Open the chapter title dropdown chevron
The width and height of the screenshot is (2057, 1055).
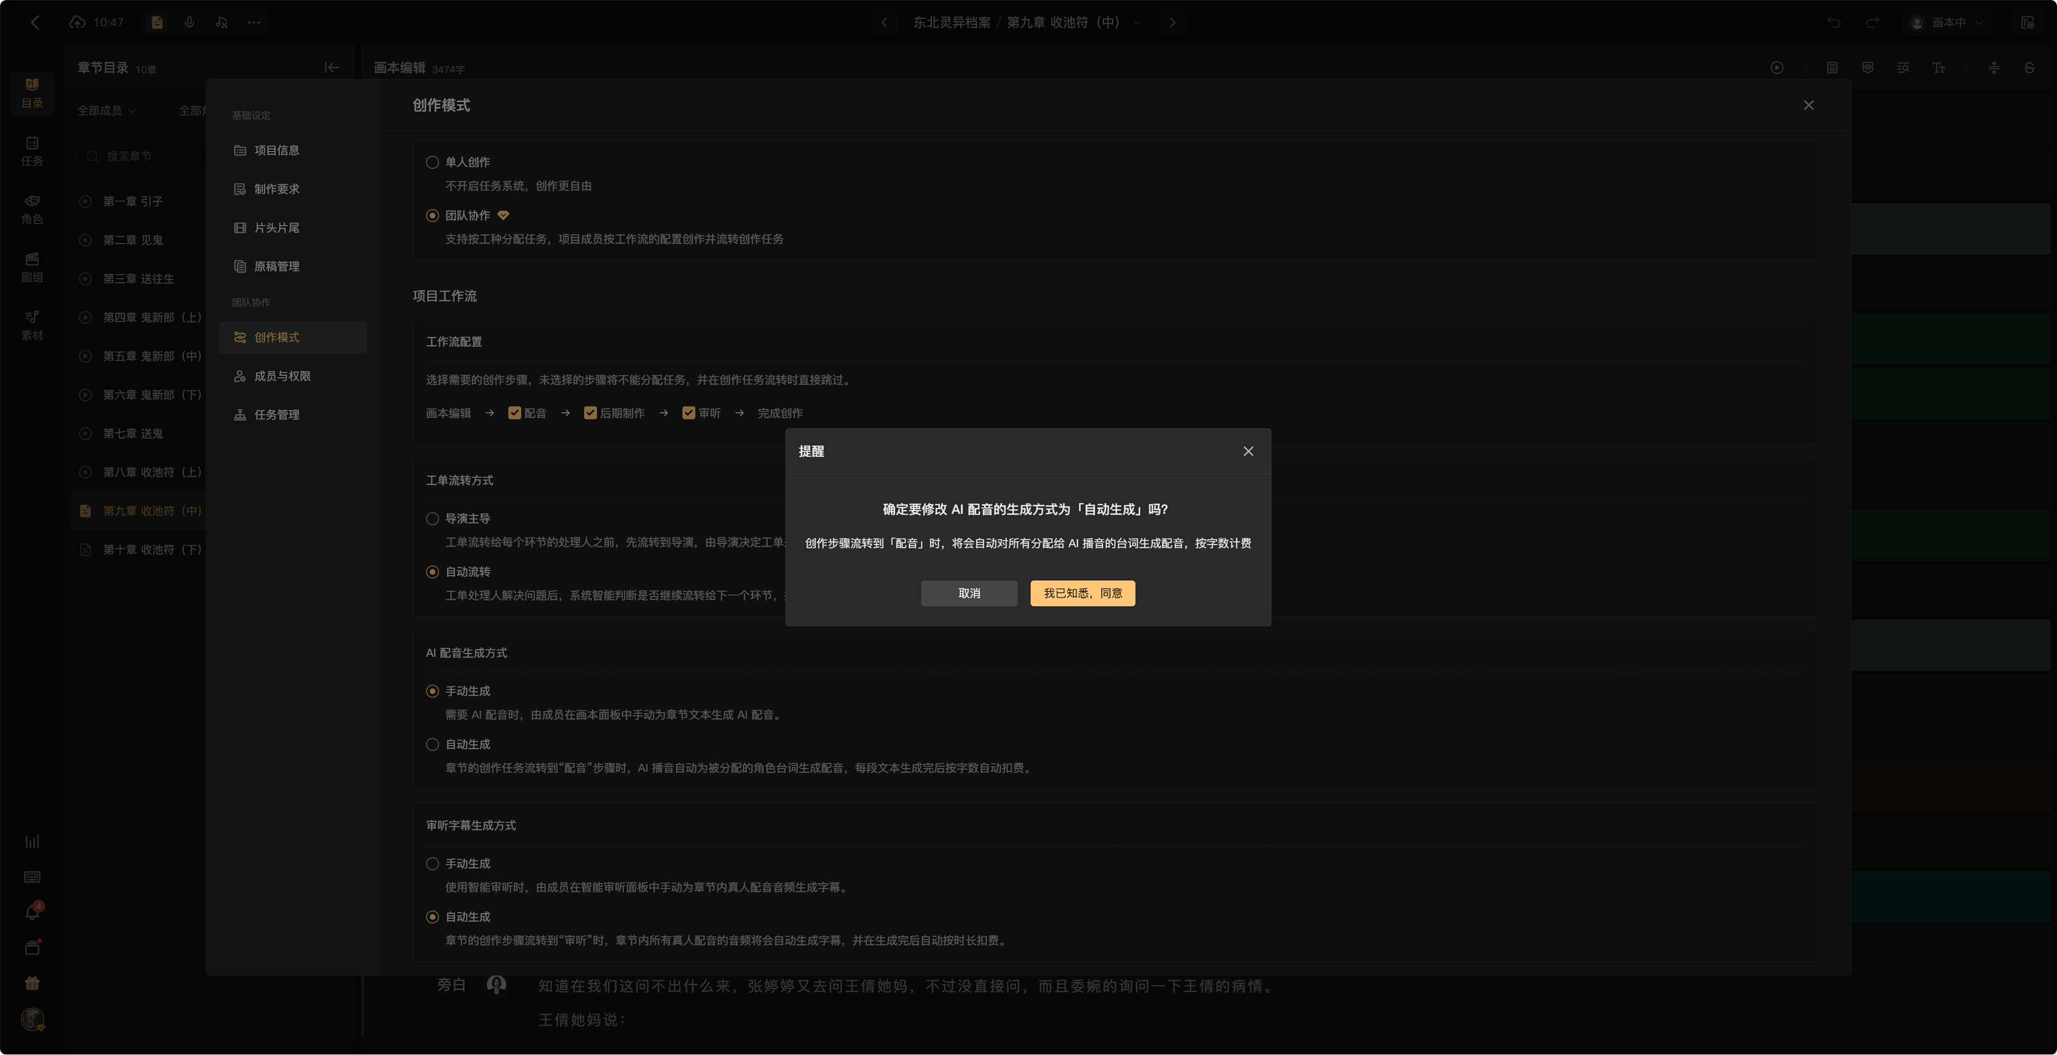1137,23
